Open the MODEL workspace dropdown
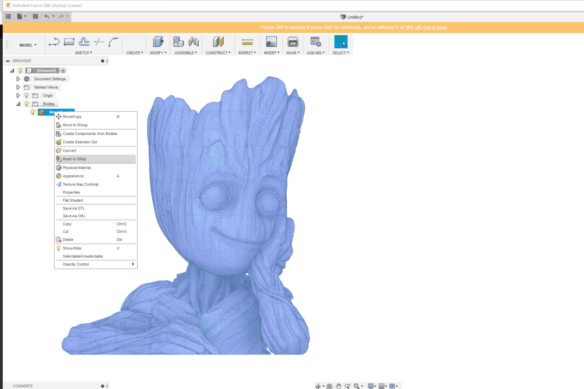 click(x=28, y=45)
